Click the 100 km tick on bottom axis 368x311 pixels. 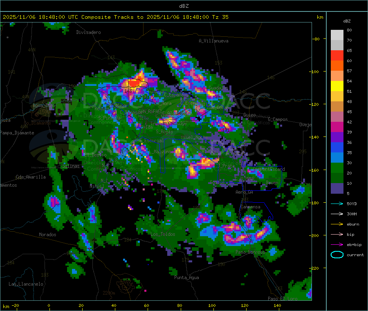[212, 305]
